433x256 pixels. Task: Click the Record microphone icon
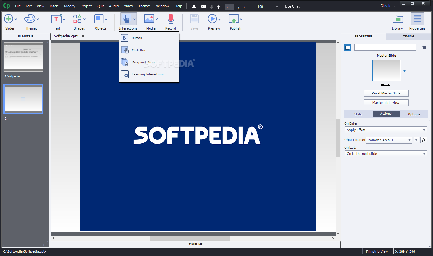point(171,19)
